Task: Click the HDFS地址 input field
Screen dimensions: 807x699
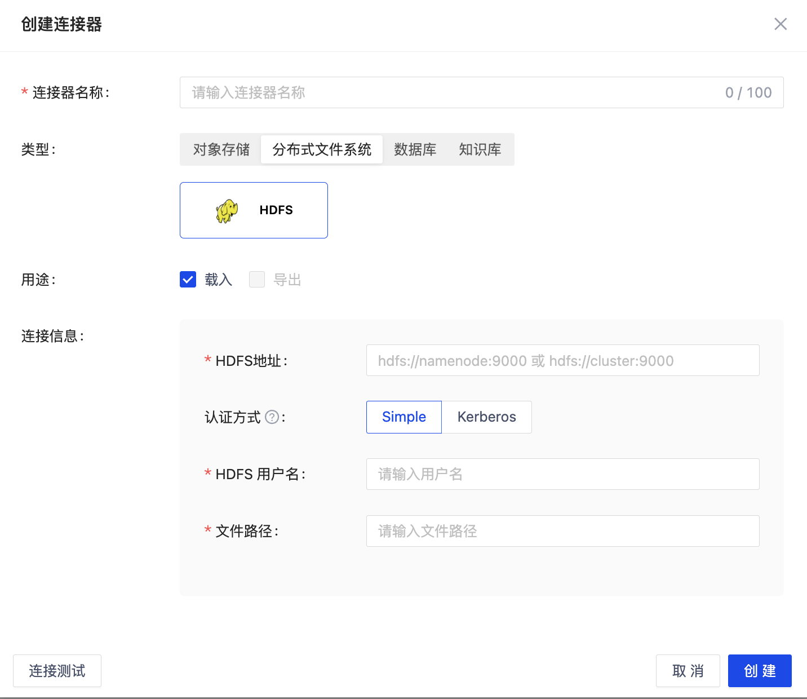Action: pyautogui.click(x=562, y=361)
